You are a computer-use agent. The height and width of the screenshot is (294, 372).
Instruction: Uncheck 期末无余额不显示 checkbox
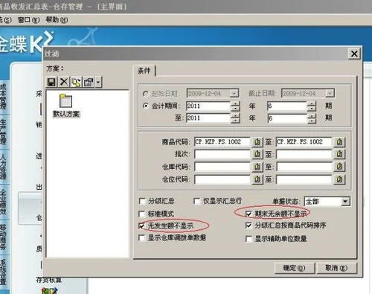point(248,214)
